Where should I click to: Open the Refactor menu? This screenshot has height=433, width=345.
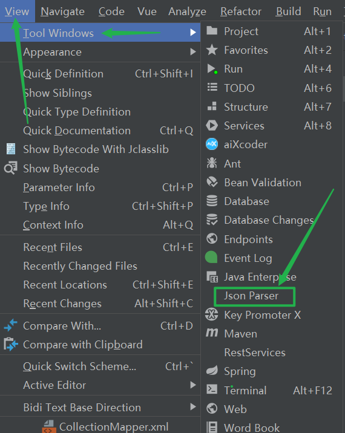coord(241,11)
